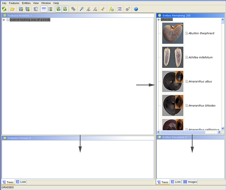Screen dimensions: 226x190
Task: Click document icon beside Abutilon theophrasti
Action: pos(187,33)
